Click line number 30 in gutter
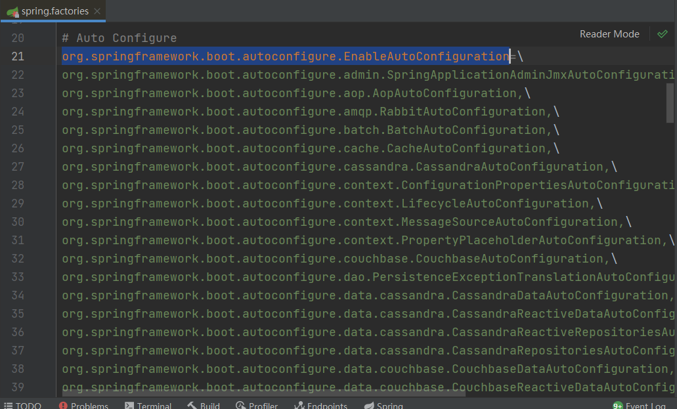Image resolution: width=677 pixels, height=409 pixels. click(x=18, y=221)
